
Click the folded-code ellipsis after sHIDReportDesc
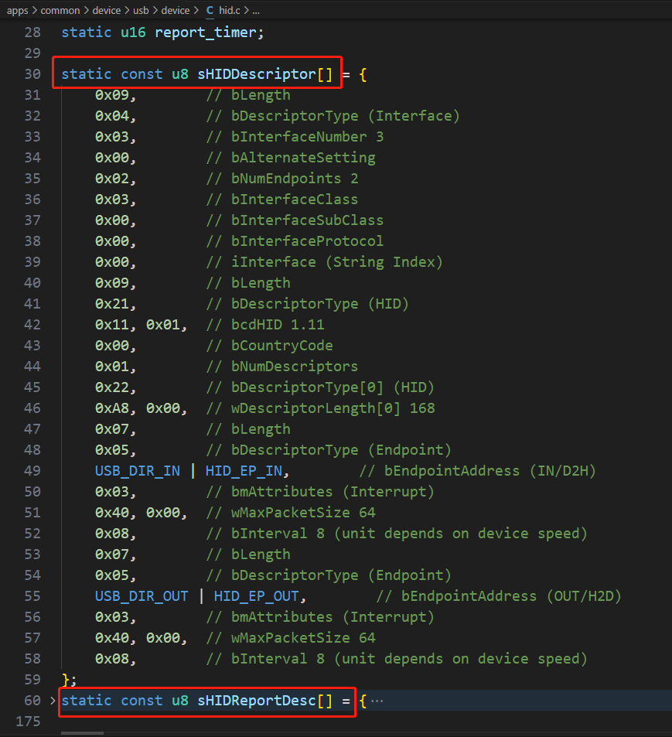click(x=377, y=701)
